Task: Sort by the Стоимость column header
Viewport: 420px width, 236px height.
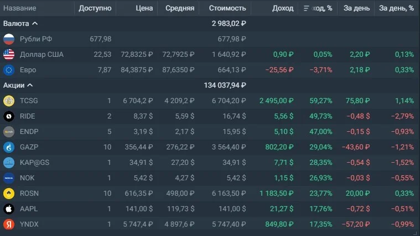Action: 227,8
